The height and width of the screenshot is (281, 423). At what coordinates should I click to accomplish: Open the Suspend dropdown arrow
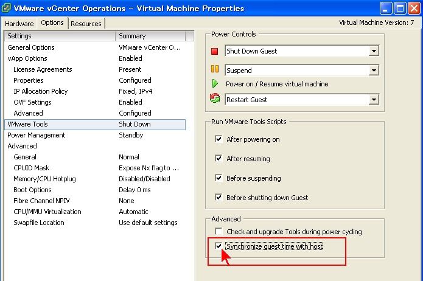(374, 71)
